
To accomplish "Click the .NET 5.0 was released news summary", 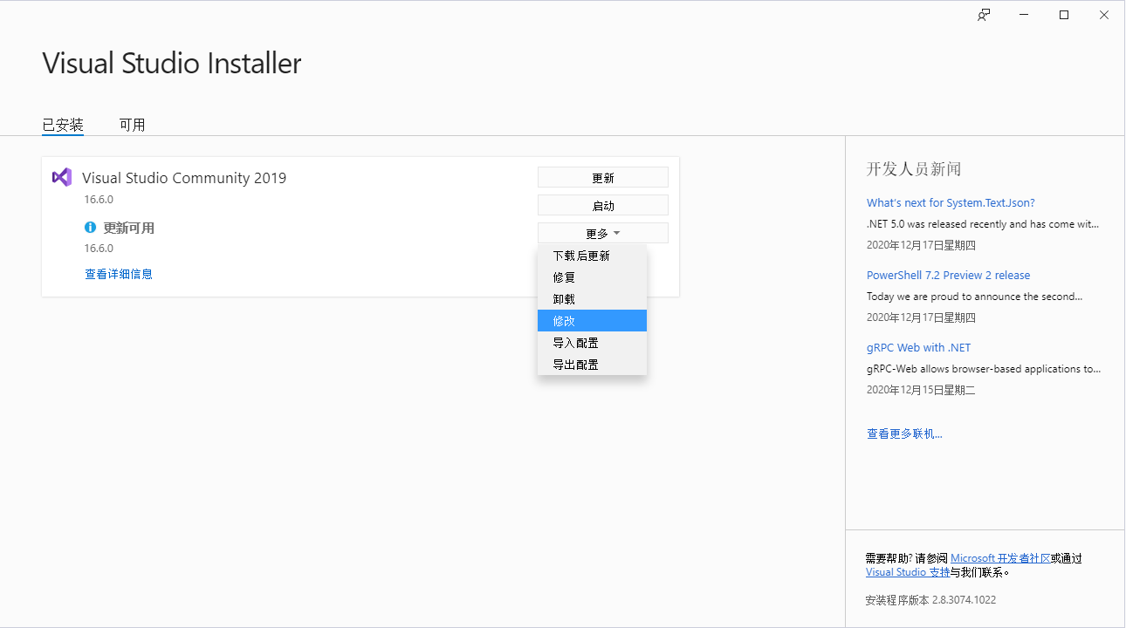I will click(x=983, y=223).
